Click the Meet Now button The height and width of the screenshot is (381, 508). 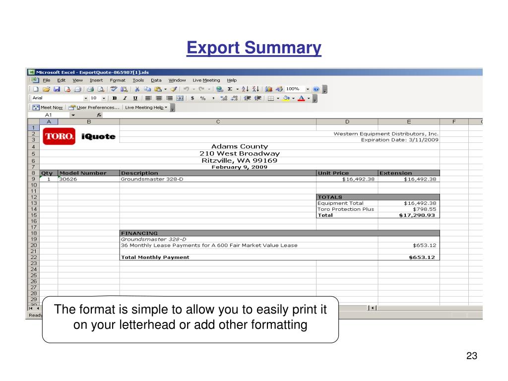48,108
